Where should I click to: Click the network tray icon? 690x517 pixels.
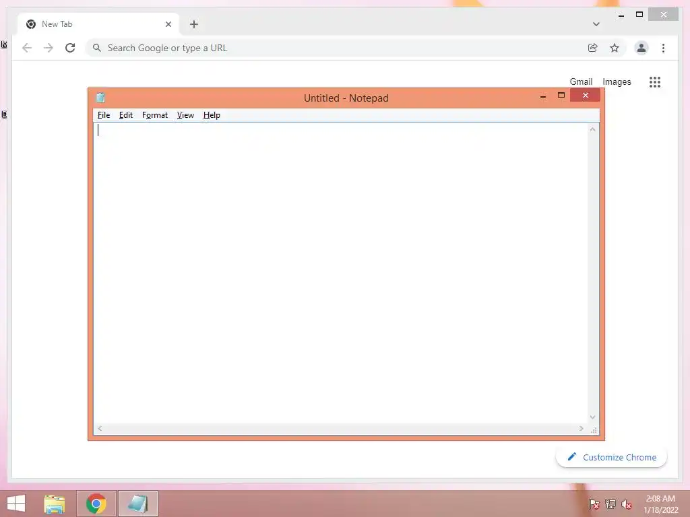610,504
